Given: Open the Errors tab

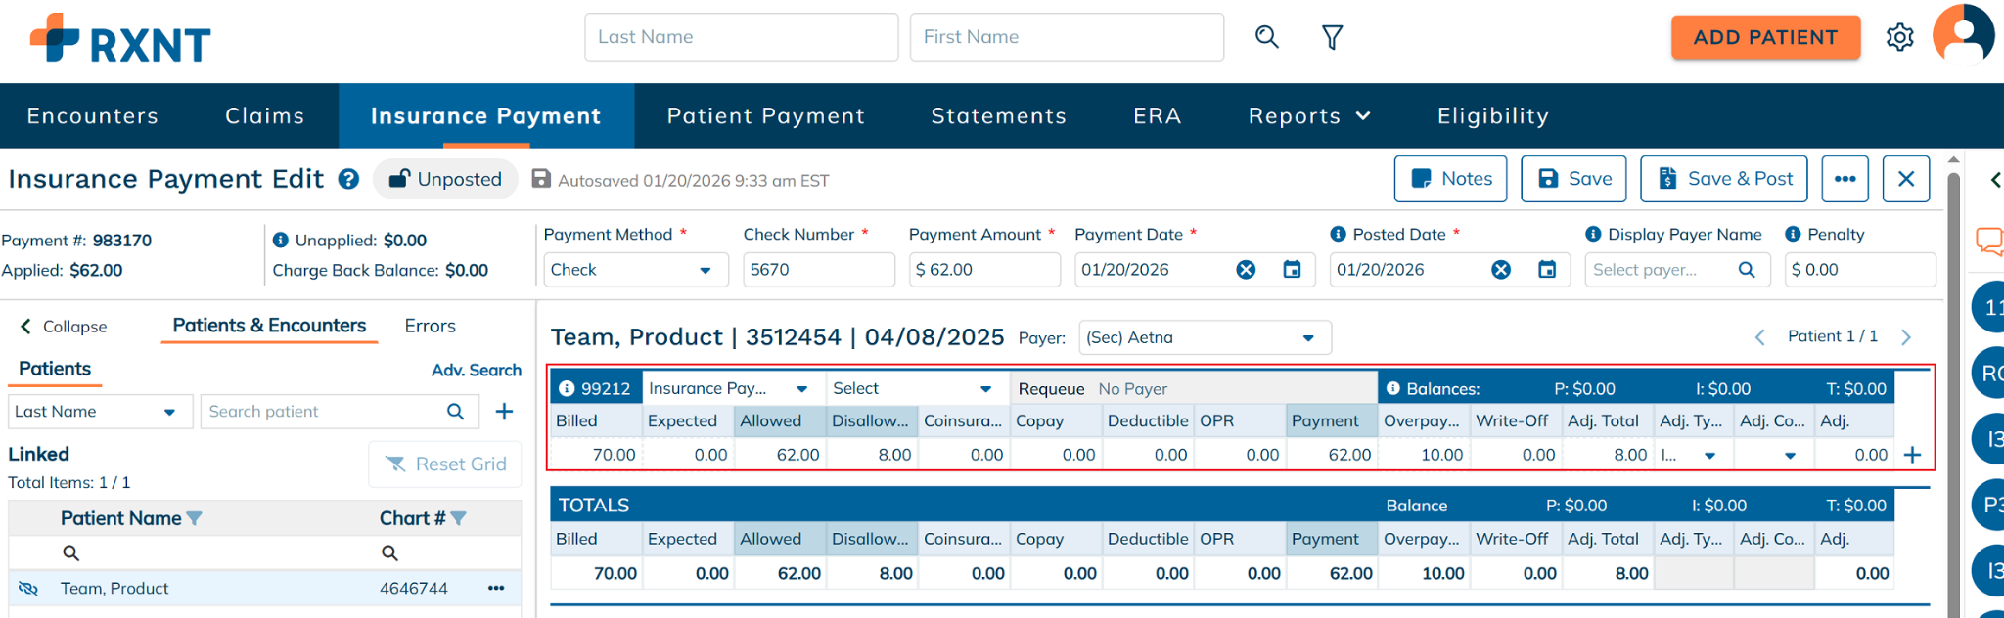Looking at the screenshot, I should 430,326.
